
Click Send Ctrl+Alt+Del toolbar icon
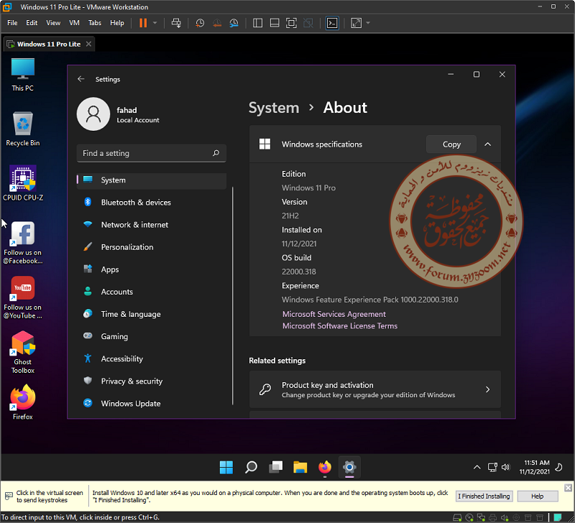[x=176, y=23]
